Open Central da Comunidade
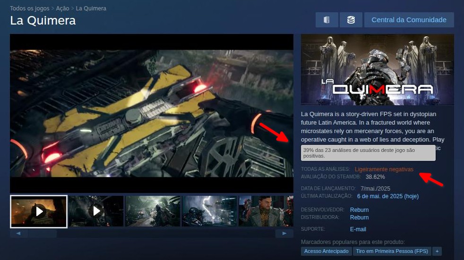This screenshot has height=260, width=464. click(x=409, y=20)
